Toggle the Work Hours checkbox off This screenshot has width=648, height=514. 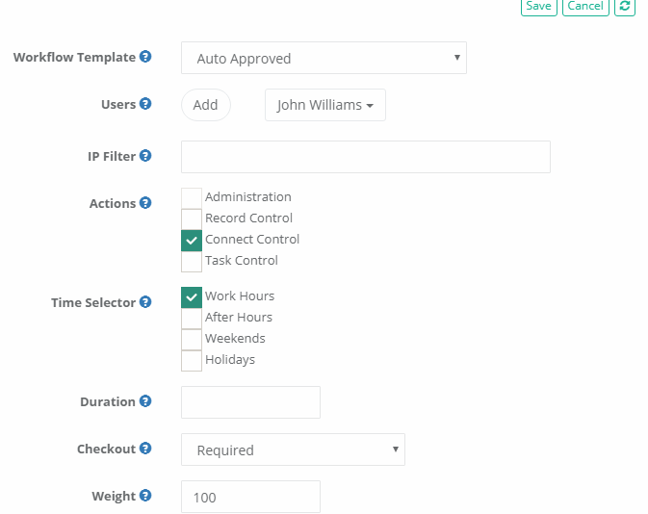(x=192, y=296)
